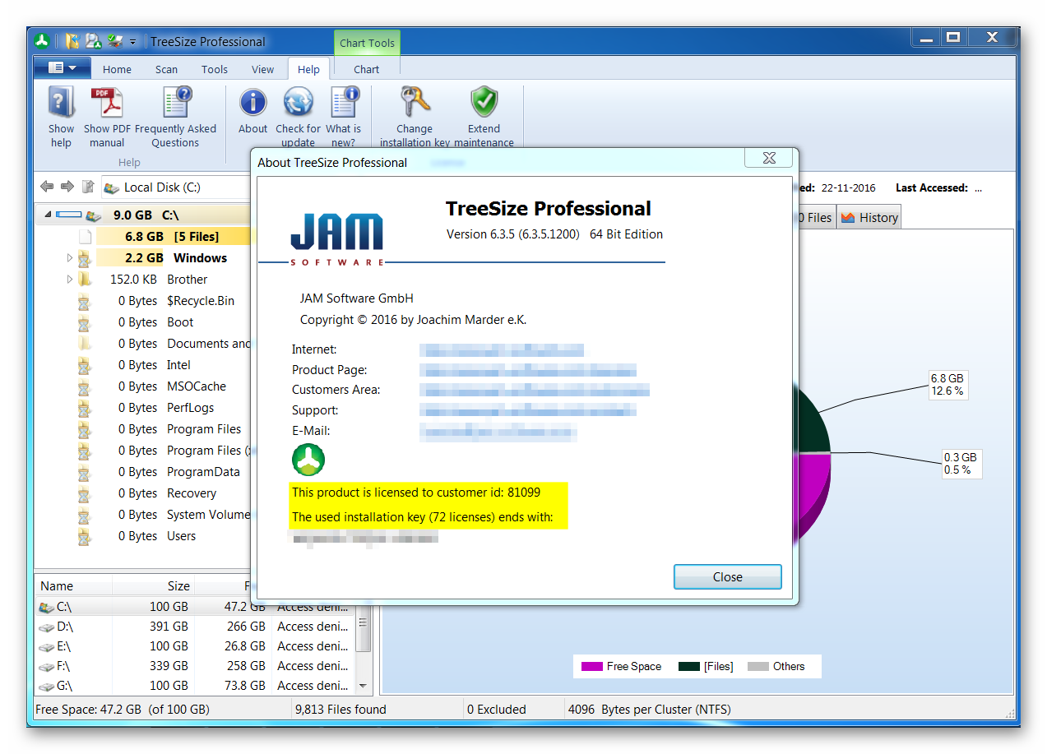
Task: Click the History tab chart icon
Action: (848, 218)
